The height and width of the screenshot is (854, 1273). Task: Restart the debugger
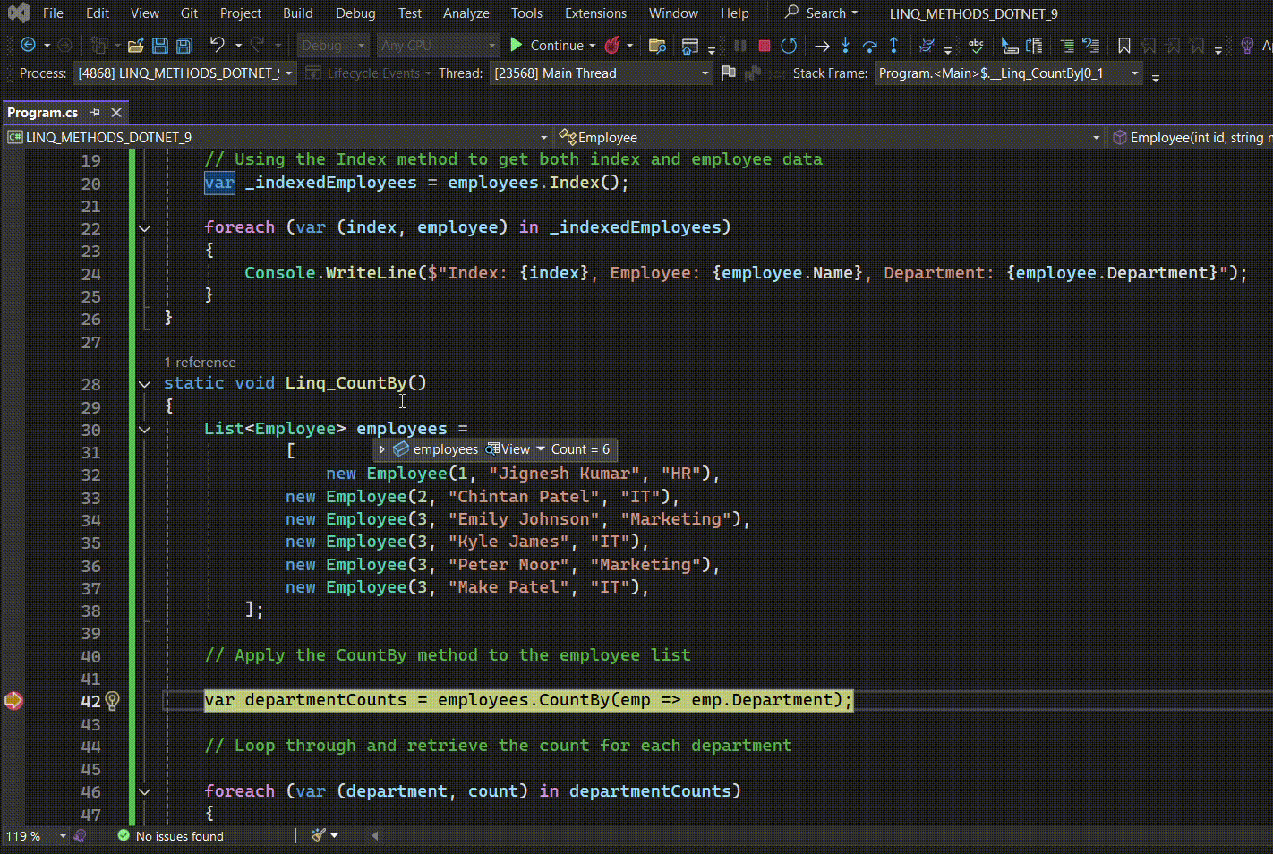click(x=789, y=45)
